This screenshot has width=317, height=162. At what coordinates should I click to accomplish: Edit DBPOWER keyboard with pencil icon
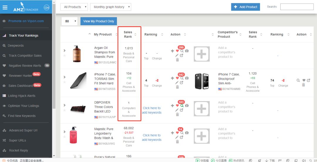pos(177,110)
